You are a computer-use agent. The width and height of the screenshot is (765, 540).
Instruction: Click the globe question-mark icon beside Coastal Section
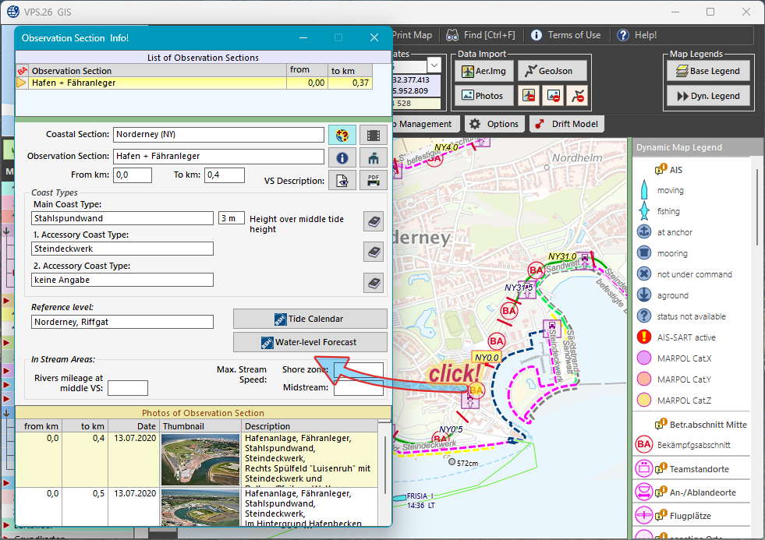coord(342,135)
